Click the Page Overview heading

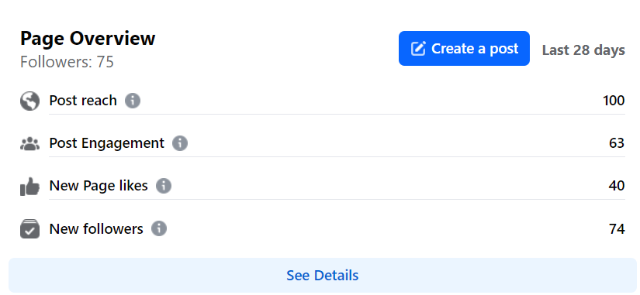click(x=88, y=39)
